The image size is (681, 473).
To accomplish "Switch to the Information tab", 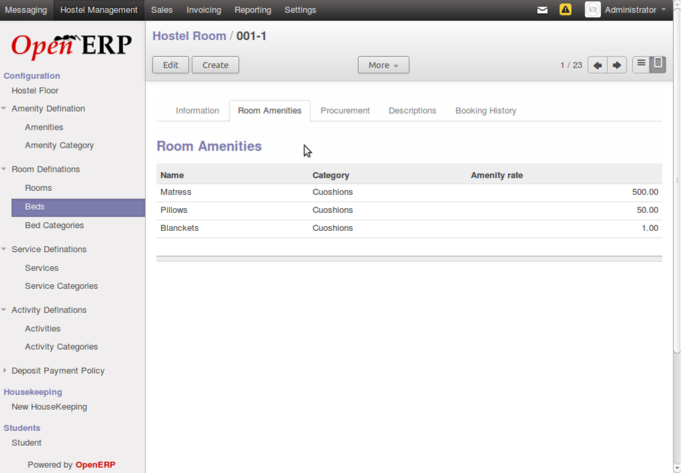I will click(197, 110).
